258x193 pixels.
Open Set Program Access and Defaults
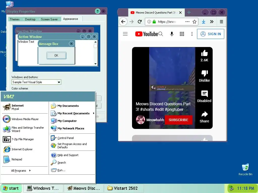tap(72, 146)
